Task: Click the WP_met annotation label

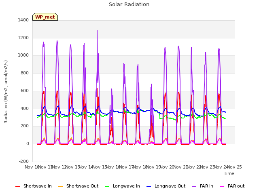Action: [45, 17]
